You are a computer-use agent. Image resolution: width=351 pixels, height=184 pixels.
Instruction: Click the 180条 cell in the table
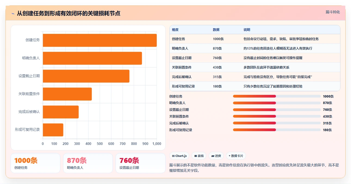click(x=218, y=86)
